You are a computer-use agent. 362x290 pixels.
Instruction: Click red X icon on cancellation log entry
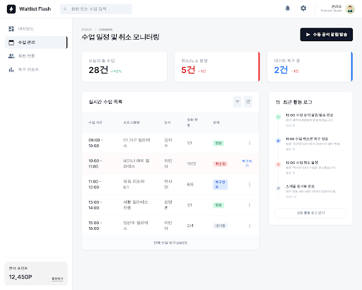[279, 165]
